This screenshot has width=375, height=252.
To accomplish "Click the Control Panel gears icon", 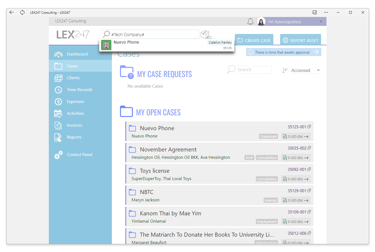I will tap(59, 155).
